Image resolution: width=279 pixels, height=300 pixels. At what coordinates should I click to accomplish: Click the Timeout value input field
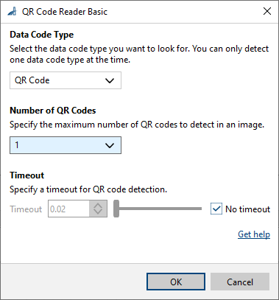(x=68, y=209)
